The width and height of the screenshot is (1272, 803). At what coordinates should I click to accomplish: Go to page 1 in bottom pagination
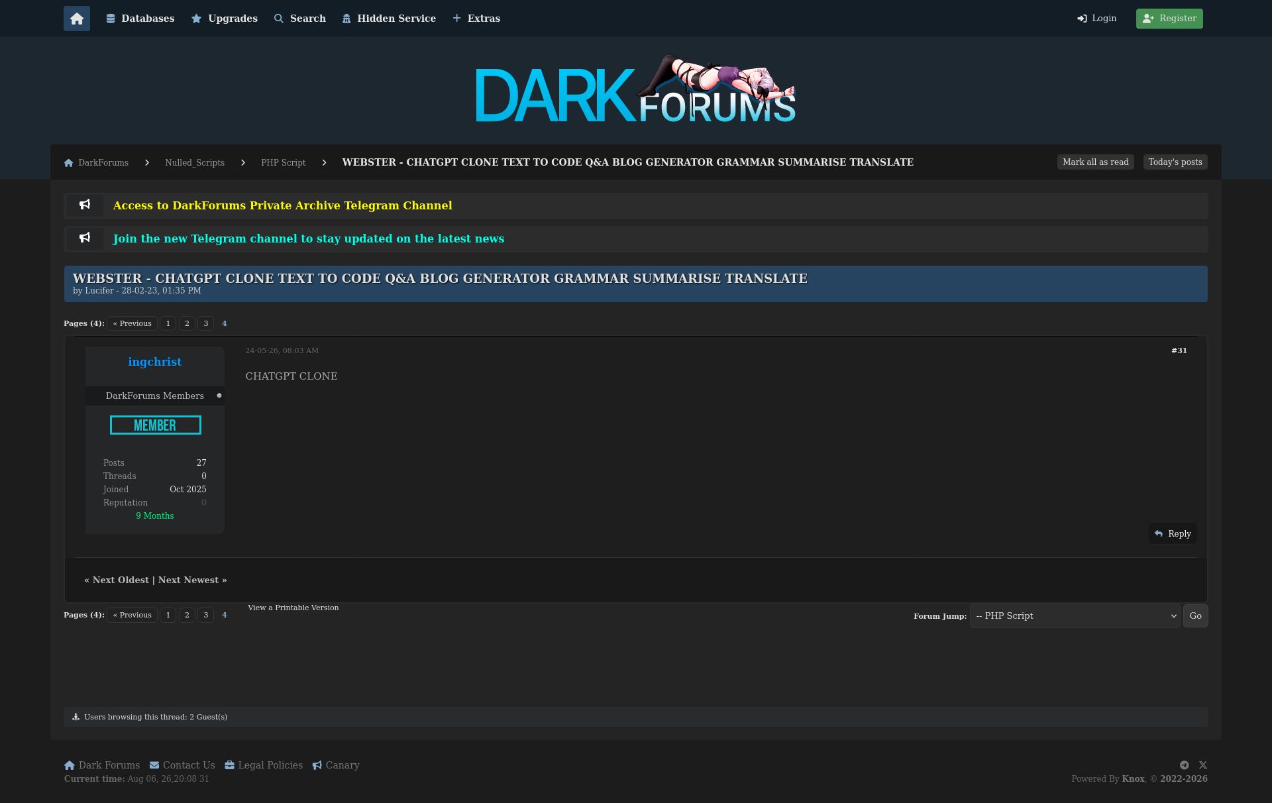(168, 615)
